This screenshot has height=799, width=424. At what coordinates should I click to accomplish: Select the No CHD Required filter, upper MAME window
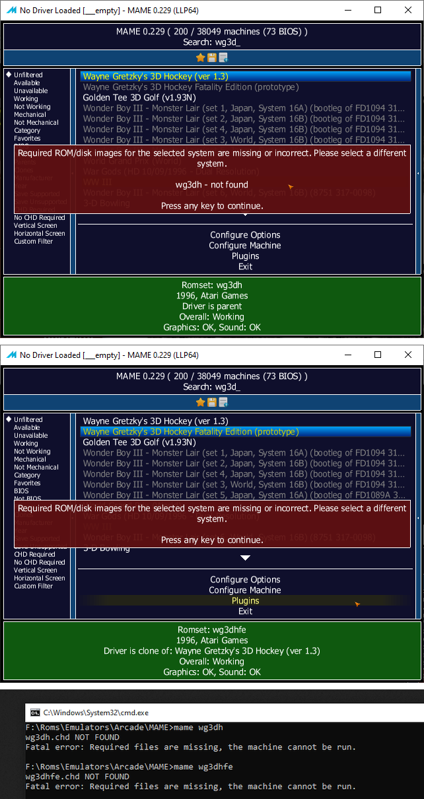pyautogui.click(x=40, y=217)
